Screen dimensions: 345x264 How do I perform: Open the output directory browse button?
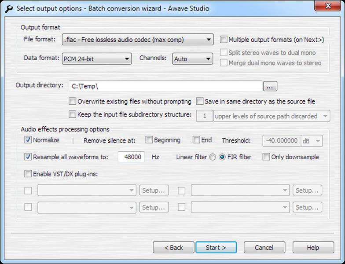tap(270, 86)
